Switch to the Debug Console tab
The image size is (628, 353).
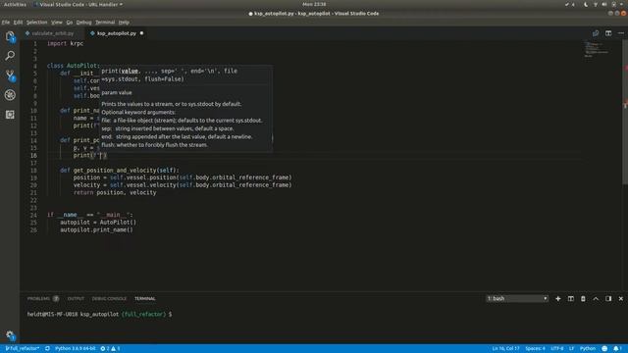pos(109,298)
